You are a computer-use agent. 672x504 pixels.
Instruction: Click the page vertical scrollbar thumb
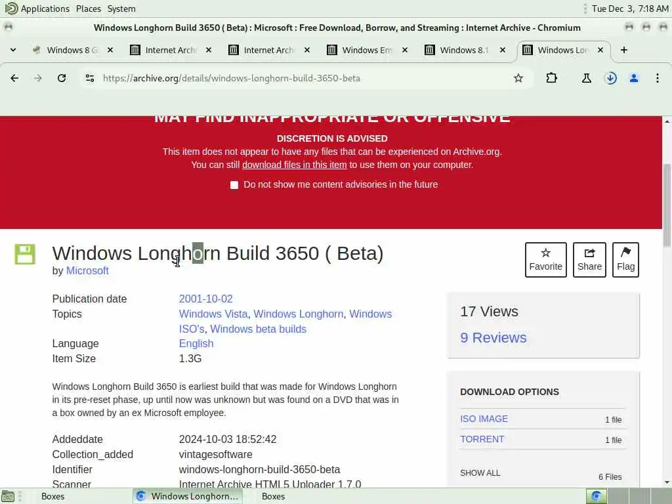pyautogui.click(x=667, y=205)
